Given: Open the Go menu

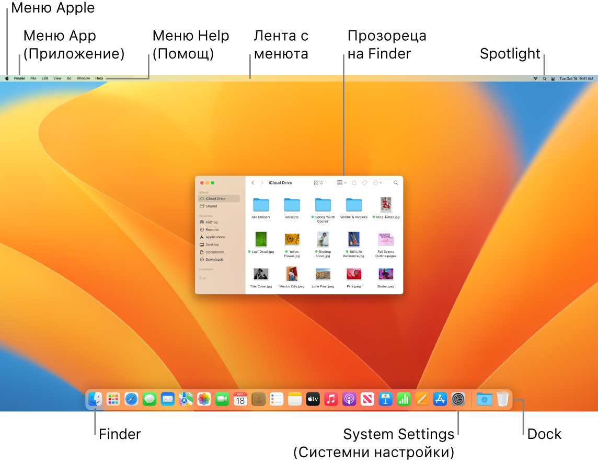Looking at the screenshot, I should pyautogui.click(x=69, y=78).
